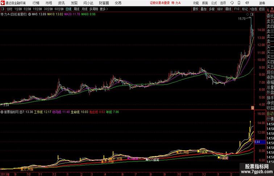Open the 功能 menu
This screenshot has width=274, height=176.
click(x=196, y=3)
